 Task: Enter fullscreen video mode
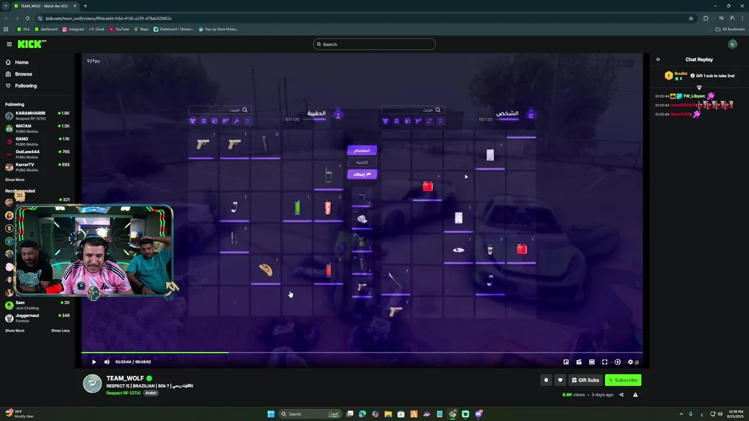(x=604, y=362)
